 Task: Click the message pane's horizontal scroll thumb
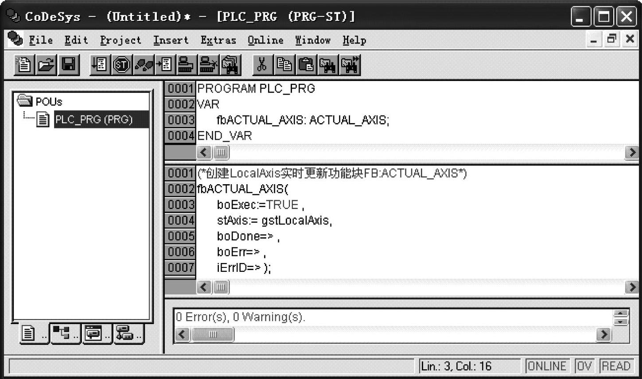212,334
